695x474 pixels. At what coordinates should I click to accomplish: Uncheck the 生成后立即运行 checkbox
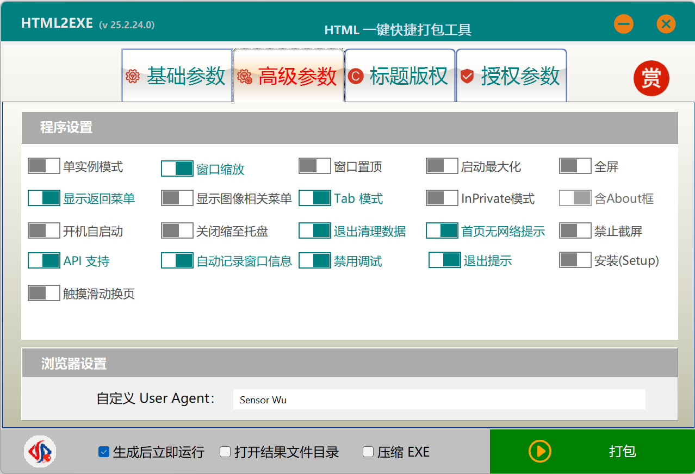104,452
